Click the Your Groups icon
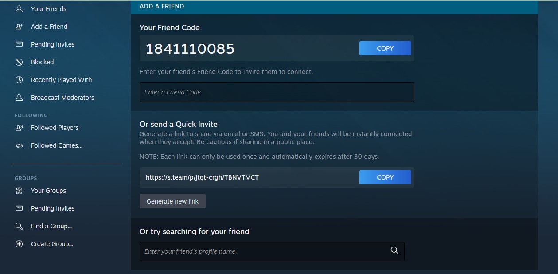Image resolution: width=558 pixels, height=274 pixels. click(19, 191)
